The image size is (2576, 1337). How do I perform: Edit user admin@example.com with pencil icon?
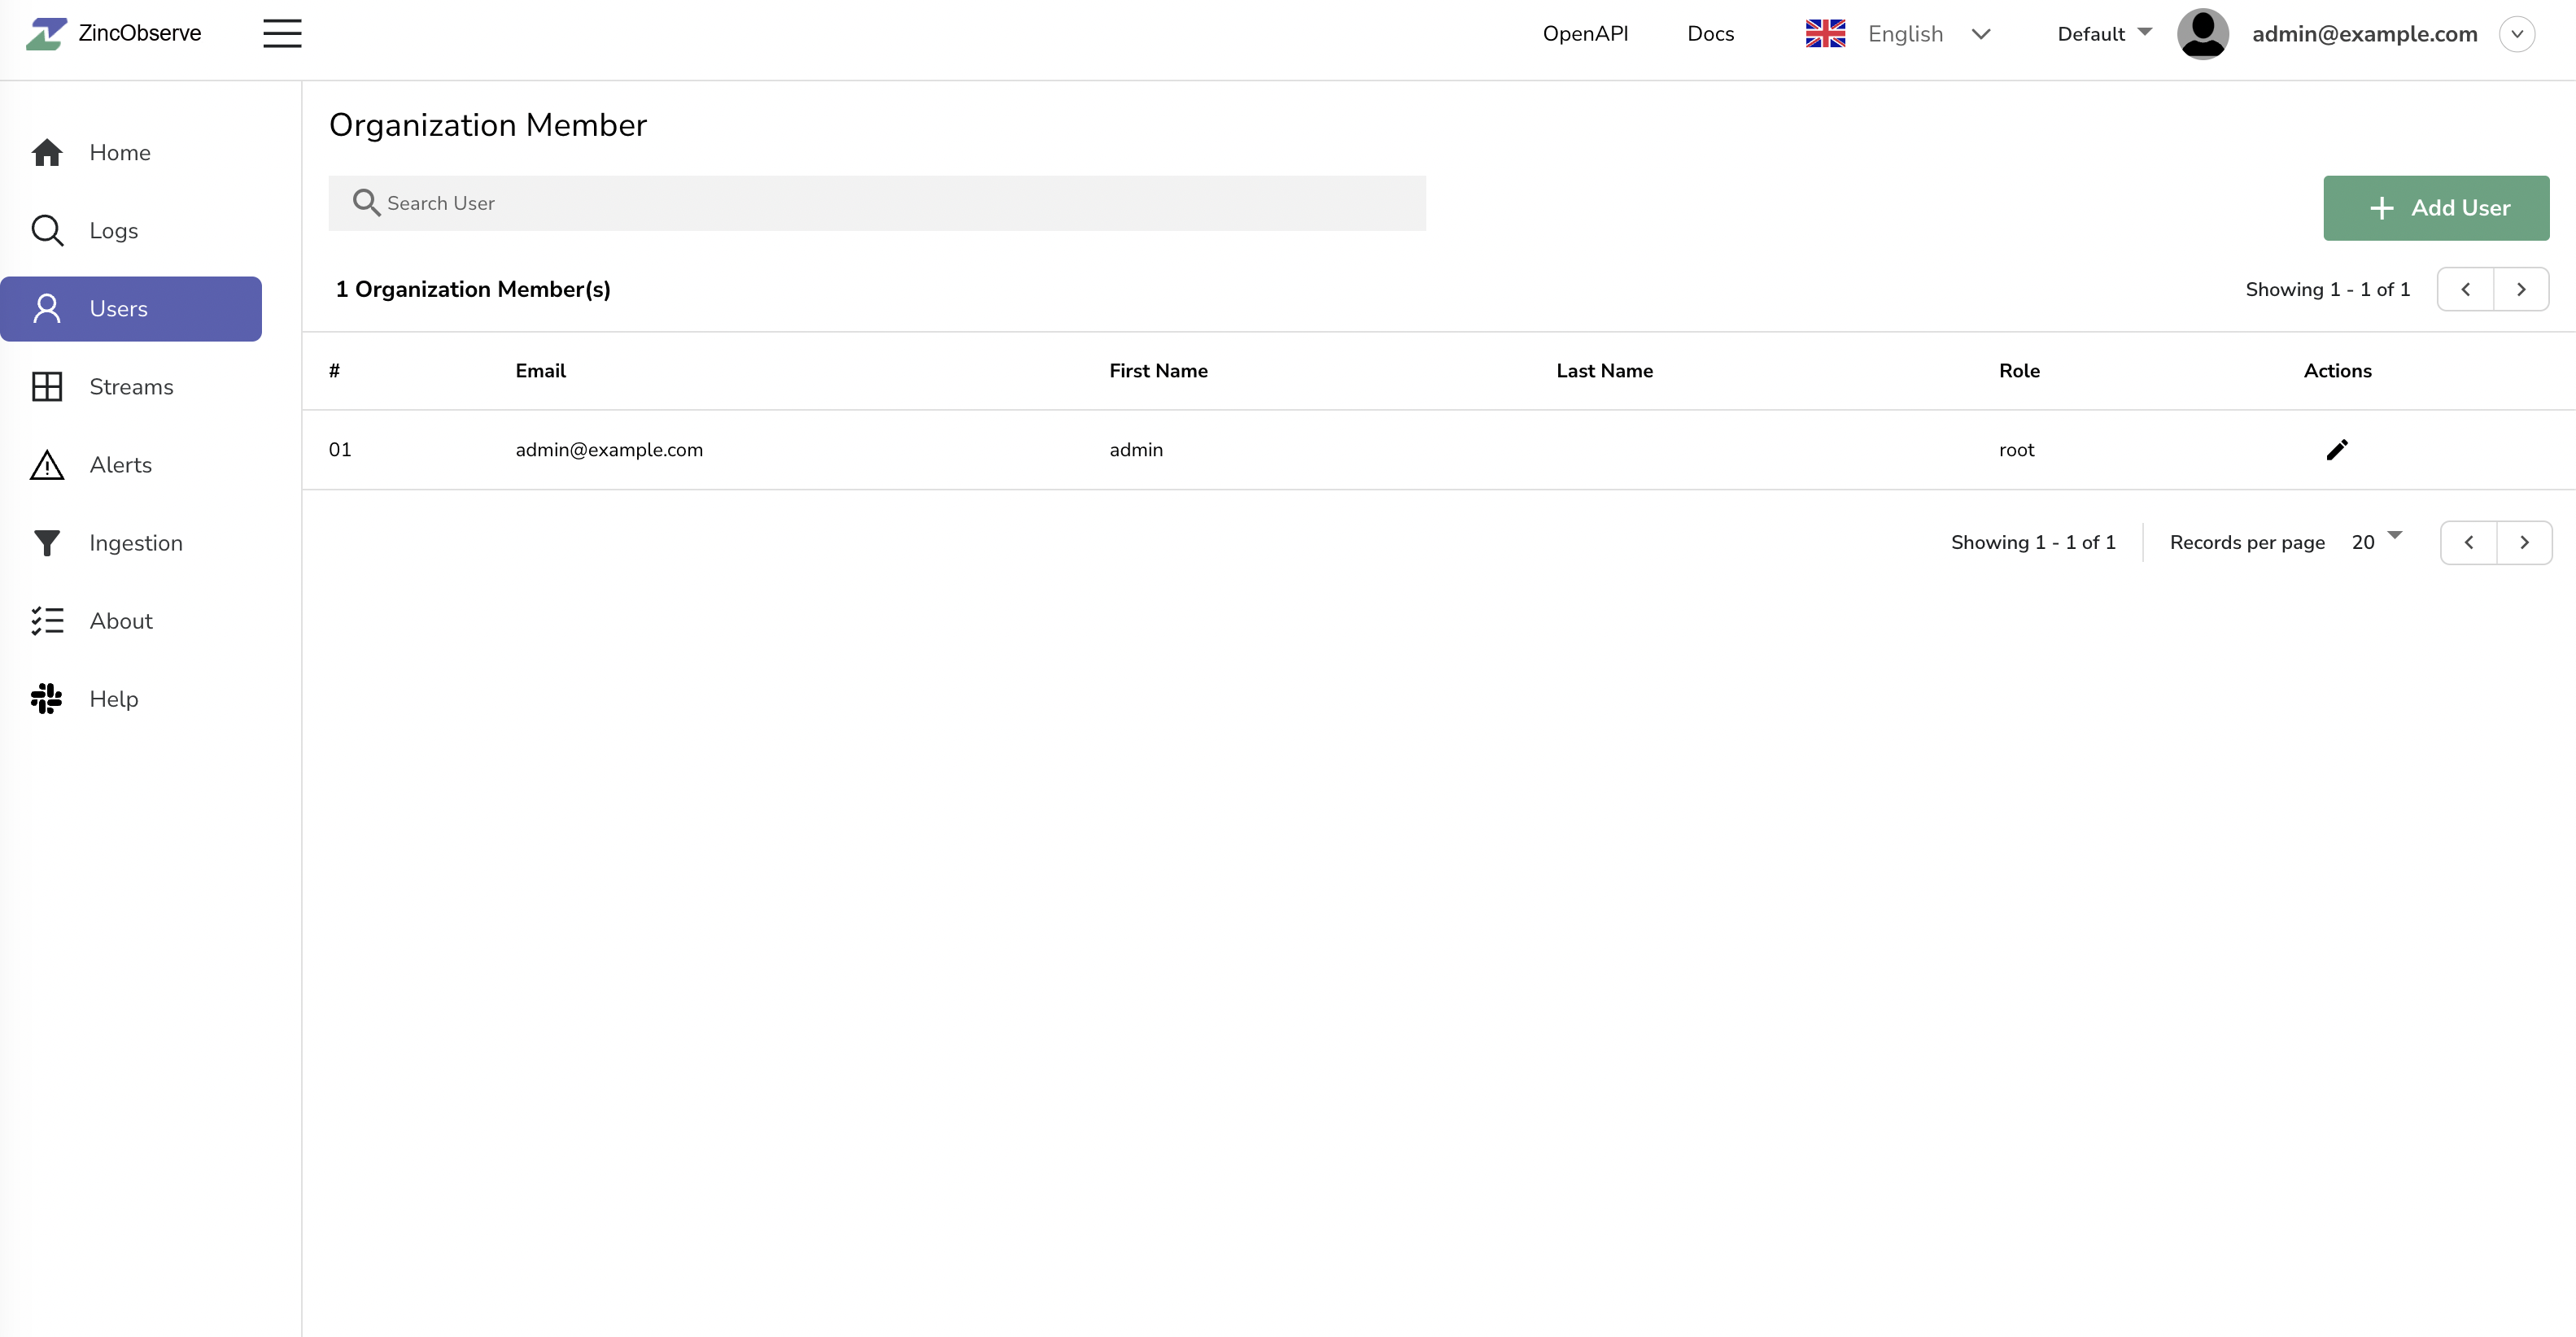click(x=2337, y=450)
